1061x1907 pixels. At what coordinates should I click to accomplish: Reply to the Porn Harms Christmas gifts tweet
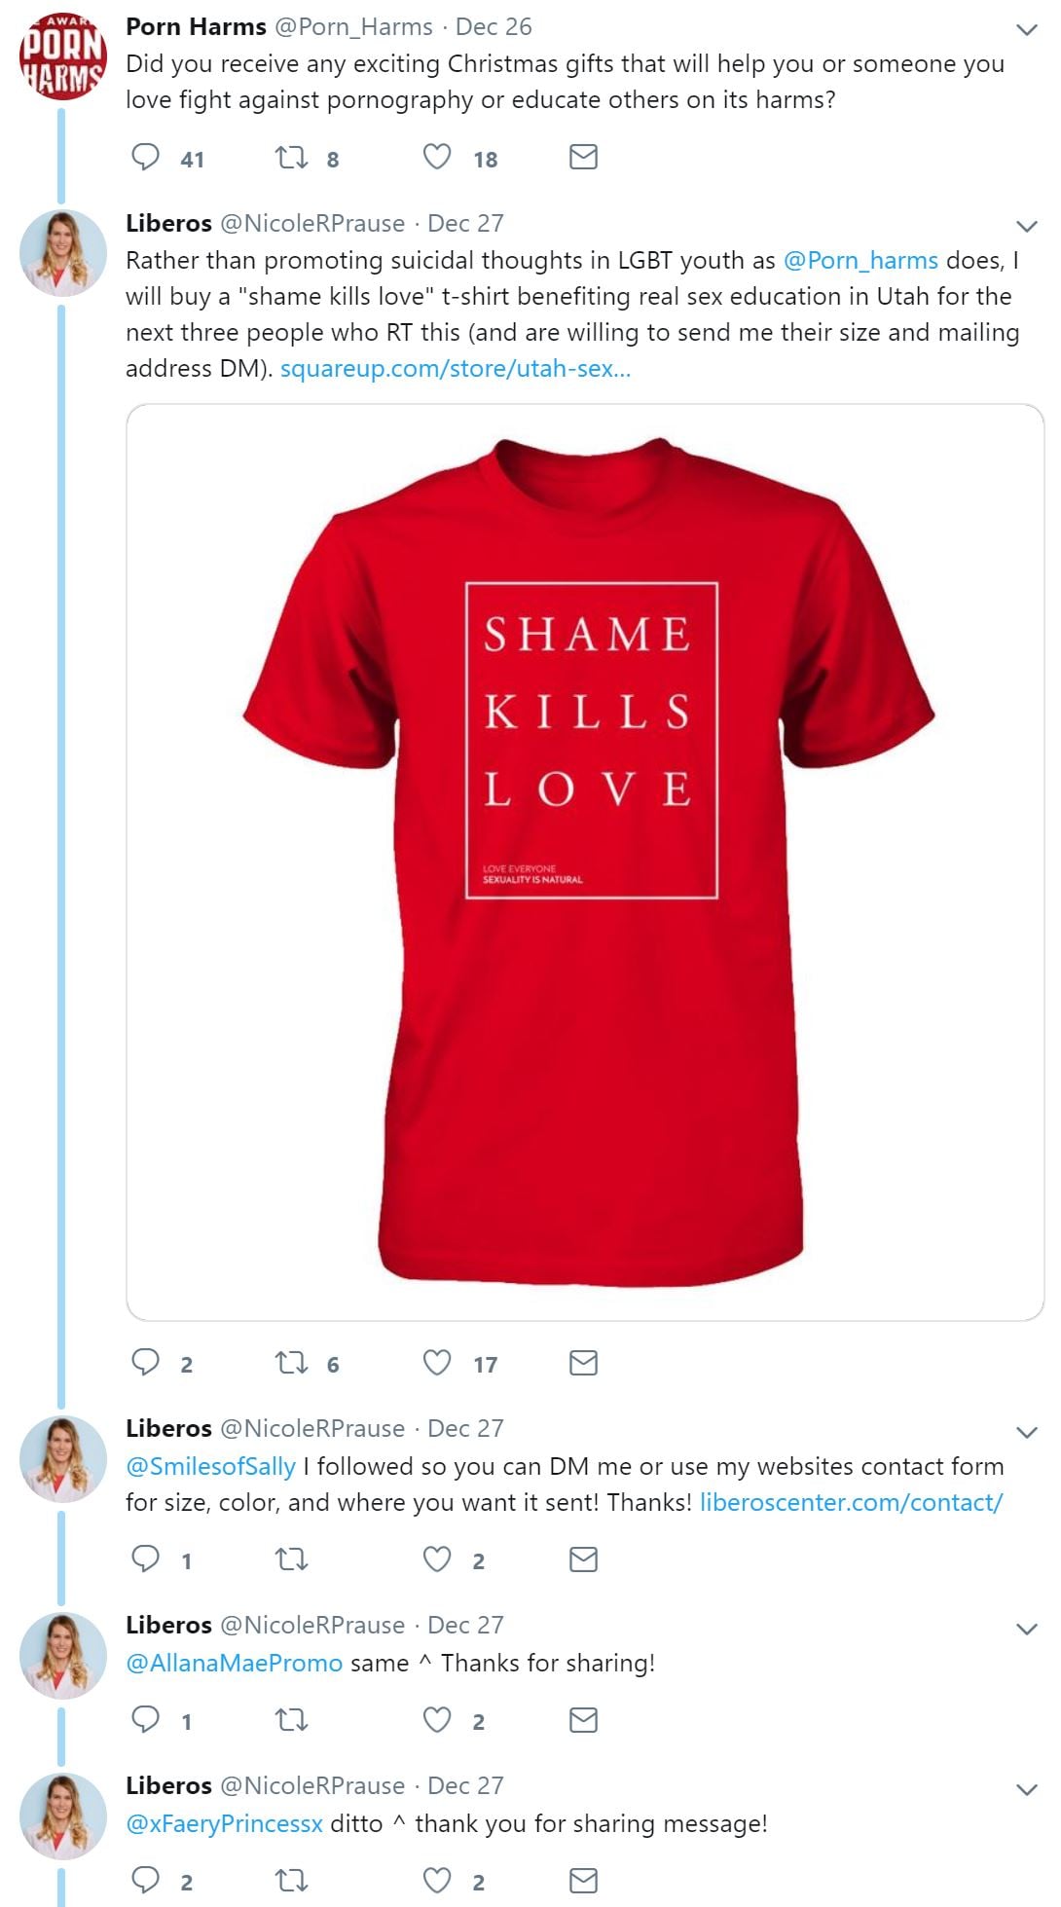[x=145, y=157]
